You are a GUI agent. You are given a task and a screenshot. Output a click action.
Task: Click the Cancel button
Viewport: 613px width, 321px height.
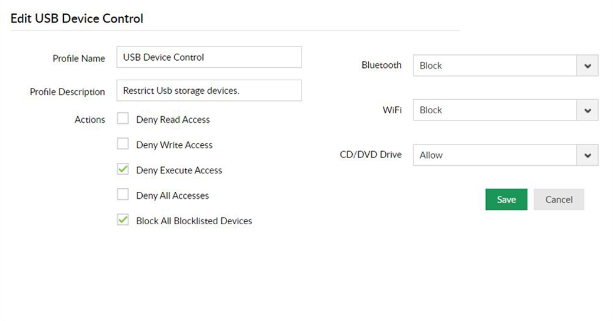[x=559, y=199]
